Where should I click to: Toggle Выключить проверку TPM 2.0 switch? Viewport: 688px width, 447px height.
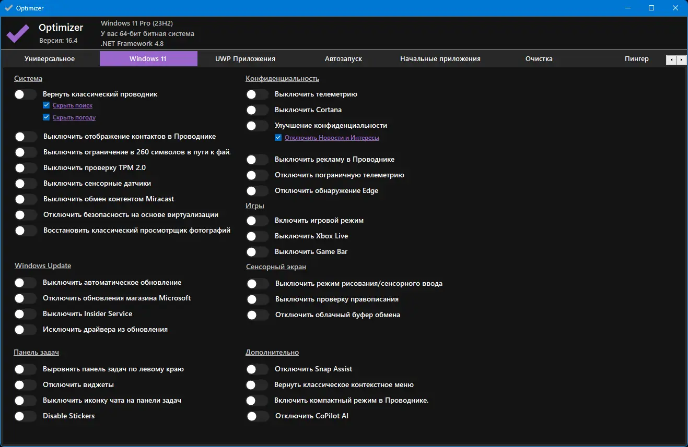click(26, 168)
